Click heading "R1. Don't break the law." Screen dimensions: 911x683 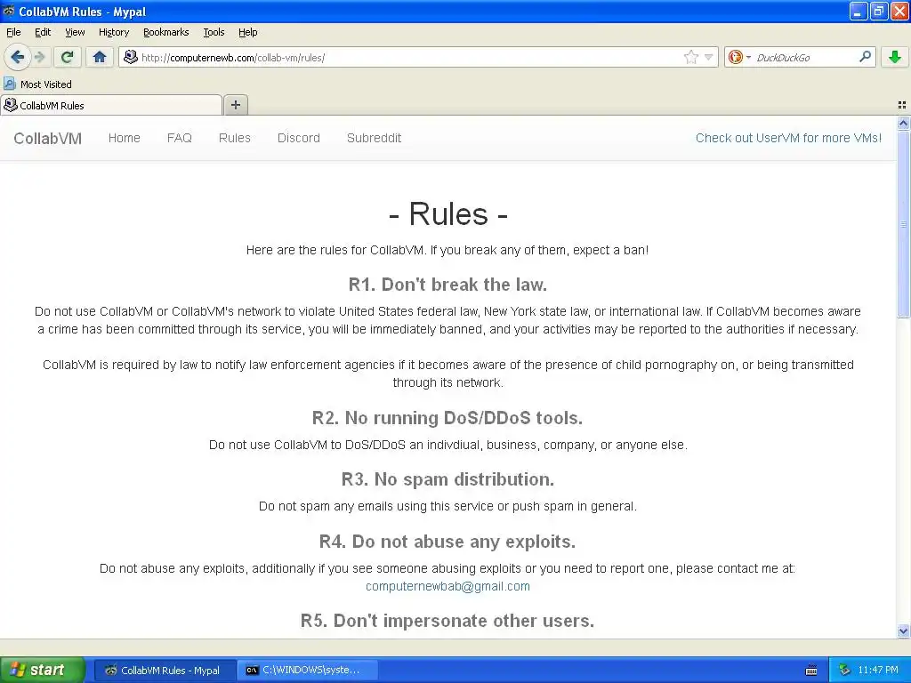tap(447, 285)
